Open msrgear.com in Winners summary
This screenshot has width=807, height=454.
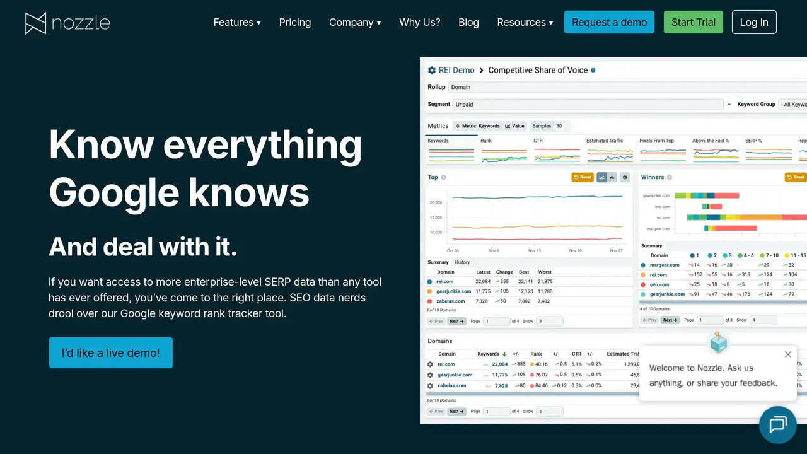pos(665,265)
